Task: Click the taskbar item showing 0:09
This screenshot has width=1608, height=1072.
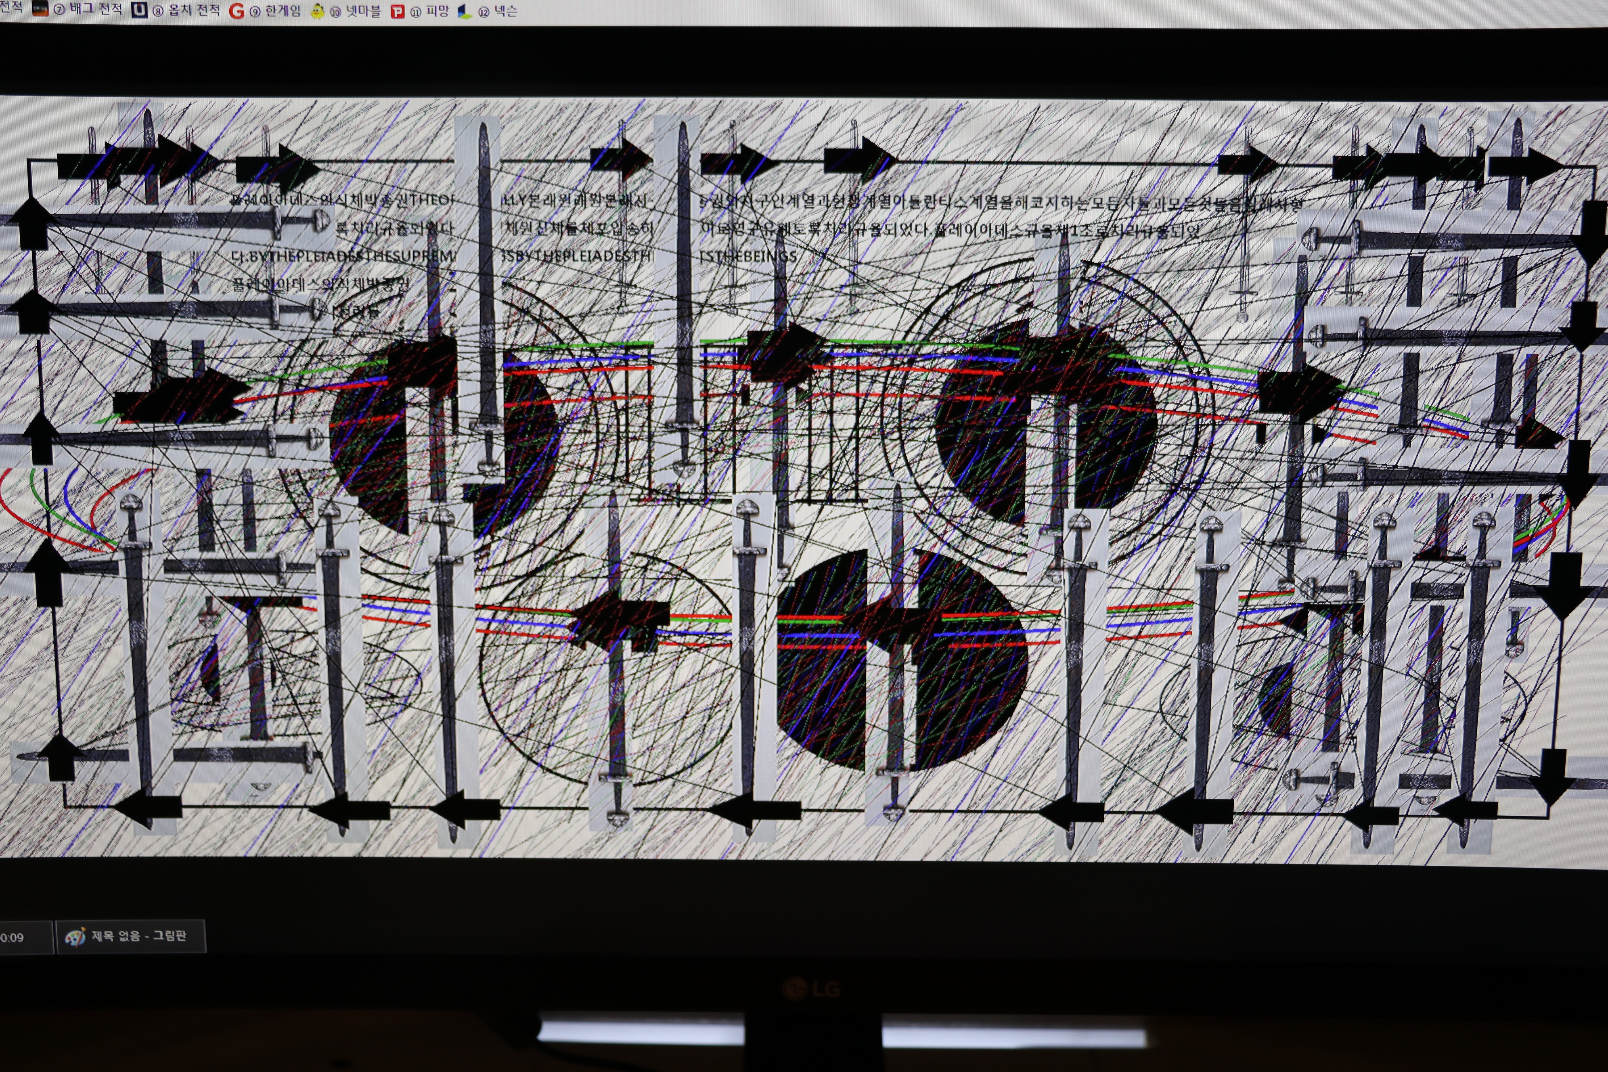Action: (x=21, y=937)
